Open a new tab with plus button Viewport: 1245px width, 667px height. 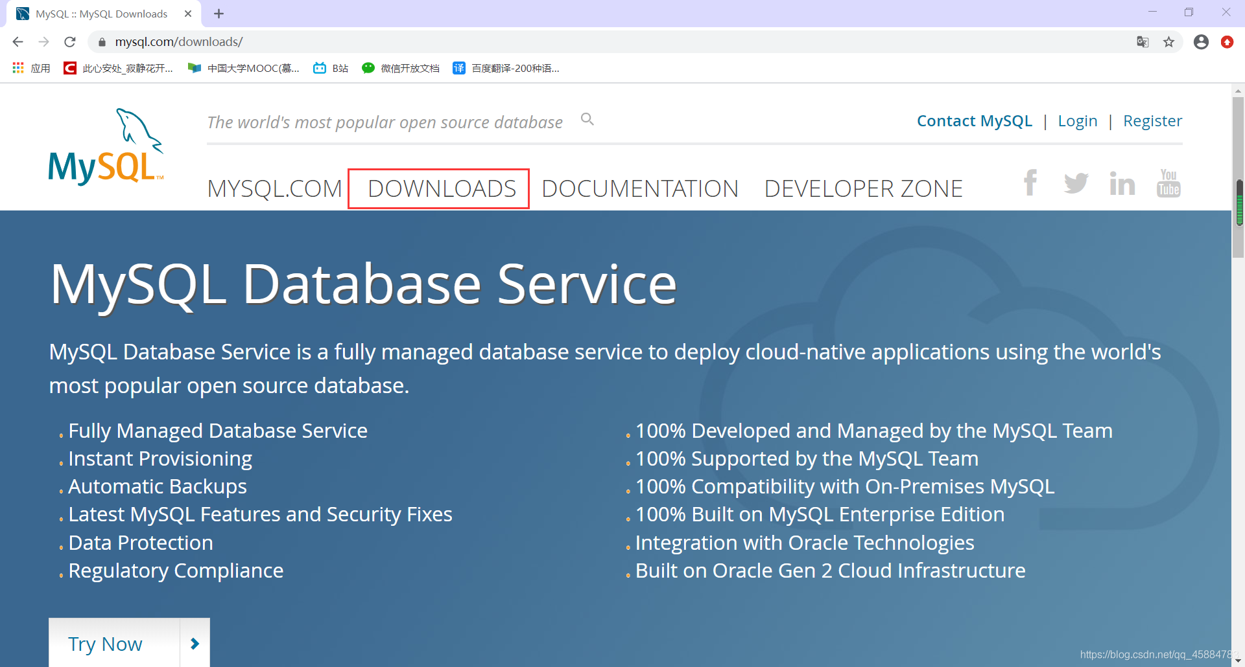tap(219, 14)
